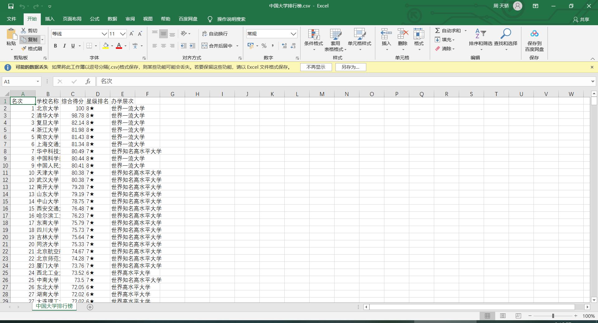Toggle center text alignment
This screenshot has height=323, width=598.
pos(163,46)
